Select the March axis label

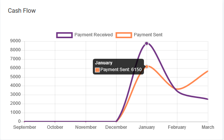pos(208,127)
